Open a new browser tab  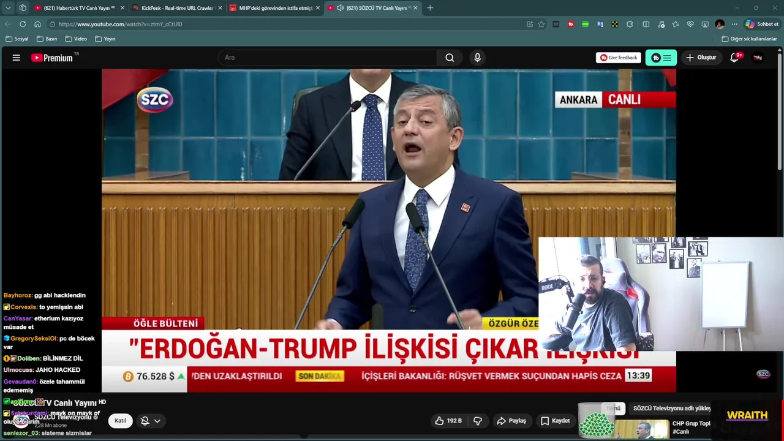click(x=430, y=8)
